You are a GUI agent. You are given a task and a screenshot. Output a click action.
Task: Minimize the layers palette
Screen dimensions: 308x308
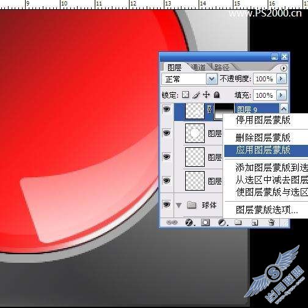tap(274, 57)
